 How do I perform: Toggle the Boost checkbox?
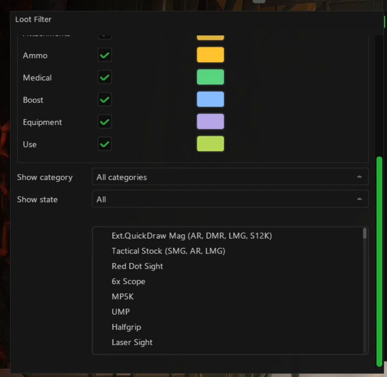105,100
